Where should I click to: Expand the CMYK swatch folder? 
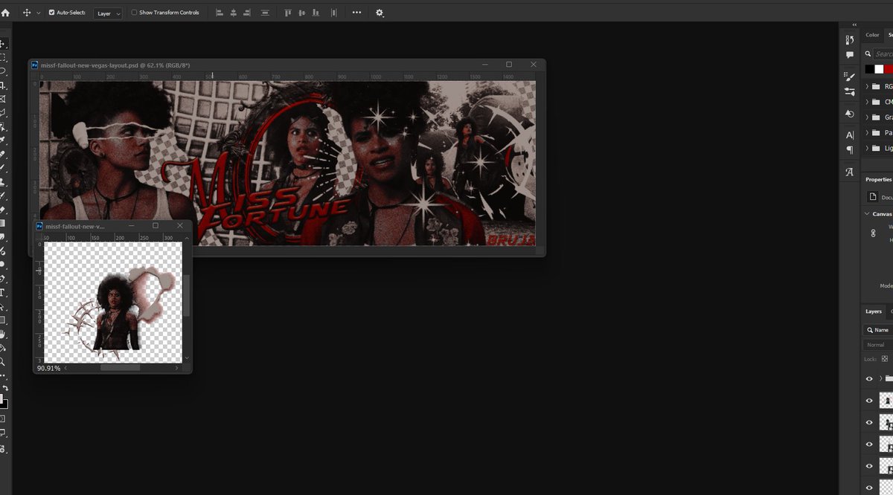(868, 102)
